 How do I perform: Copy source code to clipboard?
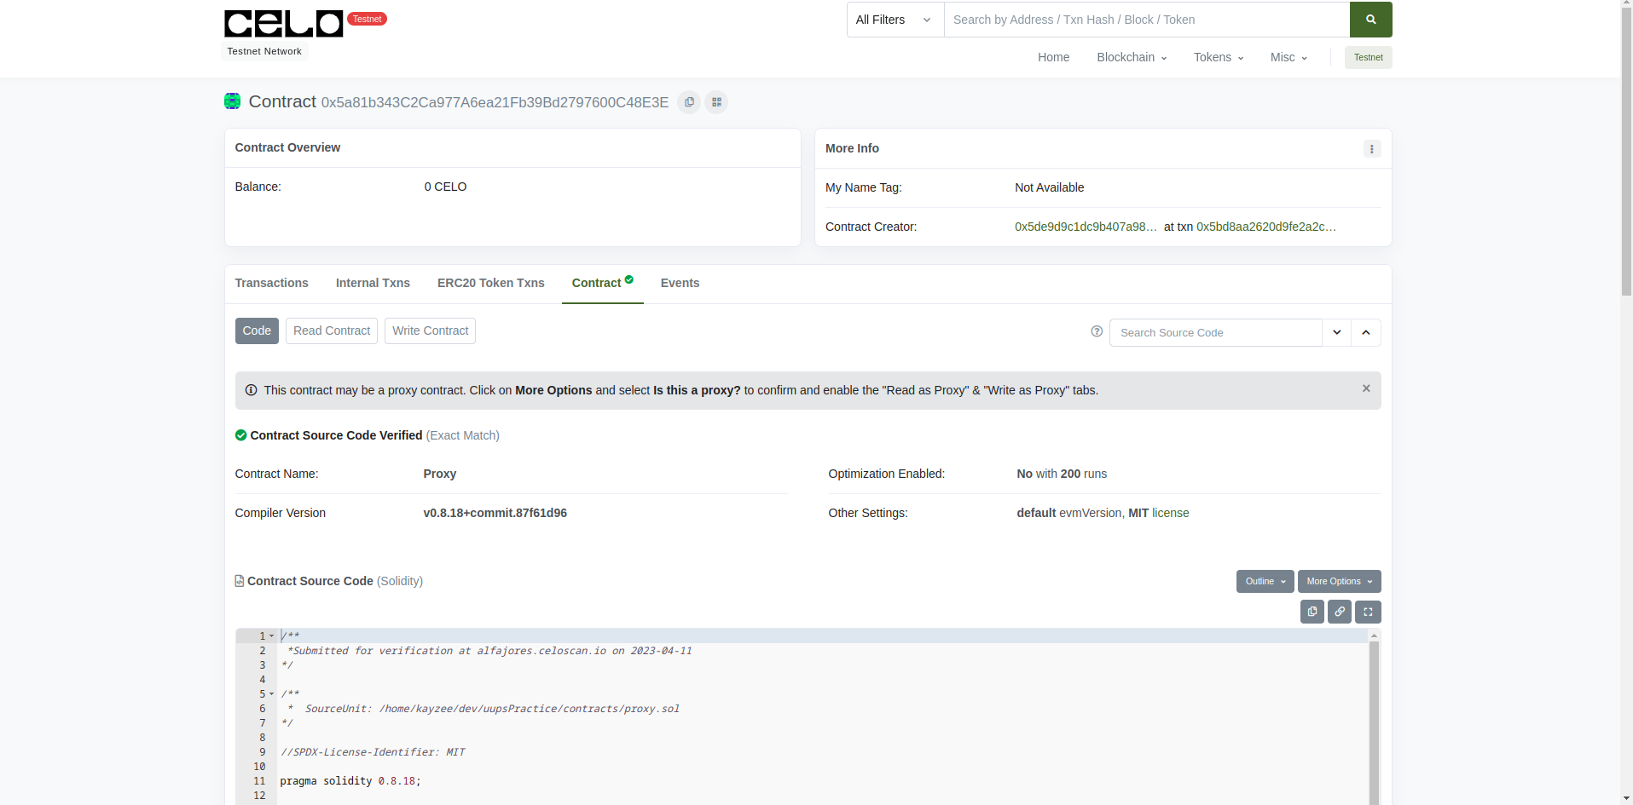pos(1312,612)
